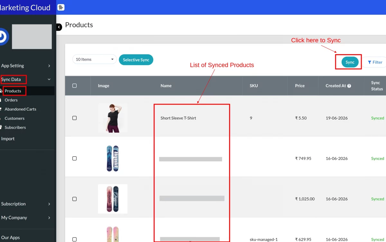Check the checkbox for the ₹ 749.95 product
Image resolution: width=386 pixels, height=242 pixels.
coord(75,159)
